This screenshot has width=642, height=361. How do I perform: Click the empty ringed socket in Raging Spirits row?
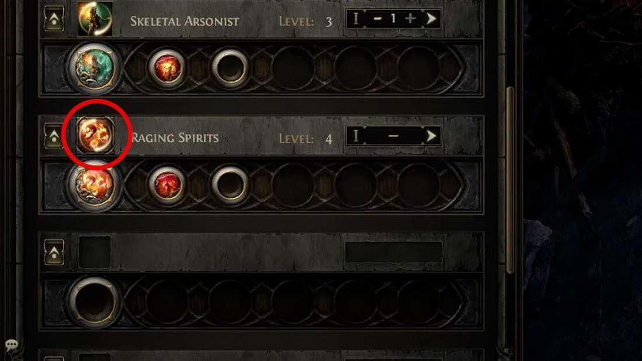[x=230, y=185]
